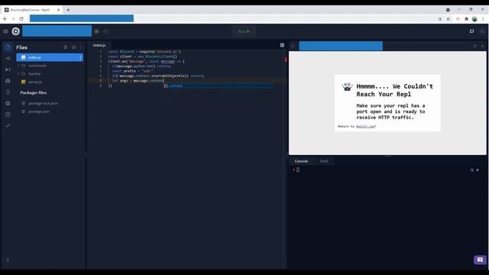This screenshot has height=275, width=489.
Task: Open the Replit hamburger menu
Action: 5,31
